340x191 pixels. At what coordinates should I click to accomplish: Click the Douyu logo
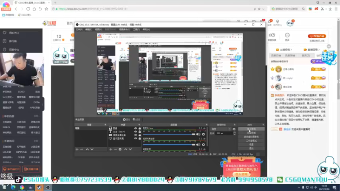coord(49,23)
